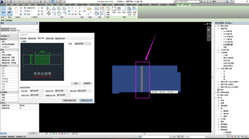Click the Aligned Dimension icon in Measure panel
The image size is (249, 139).
click(90, 9)
